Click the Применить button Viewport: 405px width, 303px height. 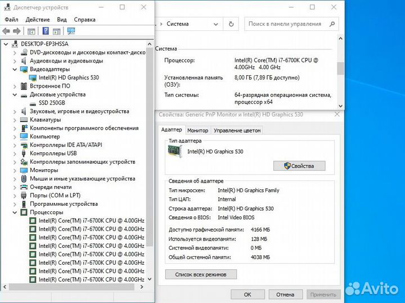pyautogui.click(x=323, y=295)
